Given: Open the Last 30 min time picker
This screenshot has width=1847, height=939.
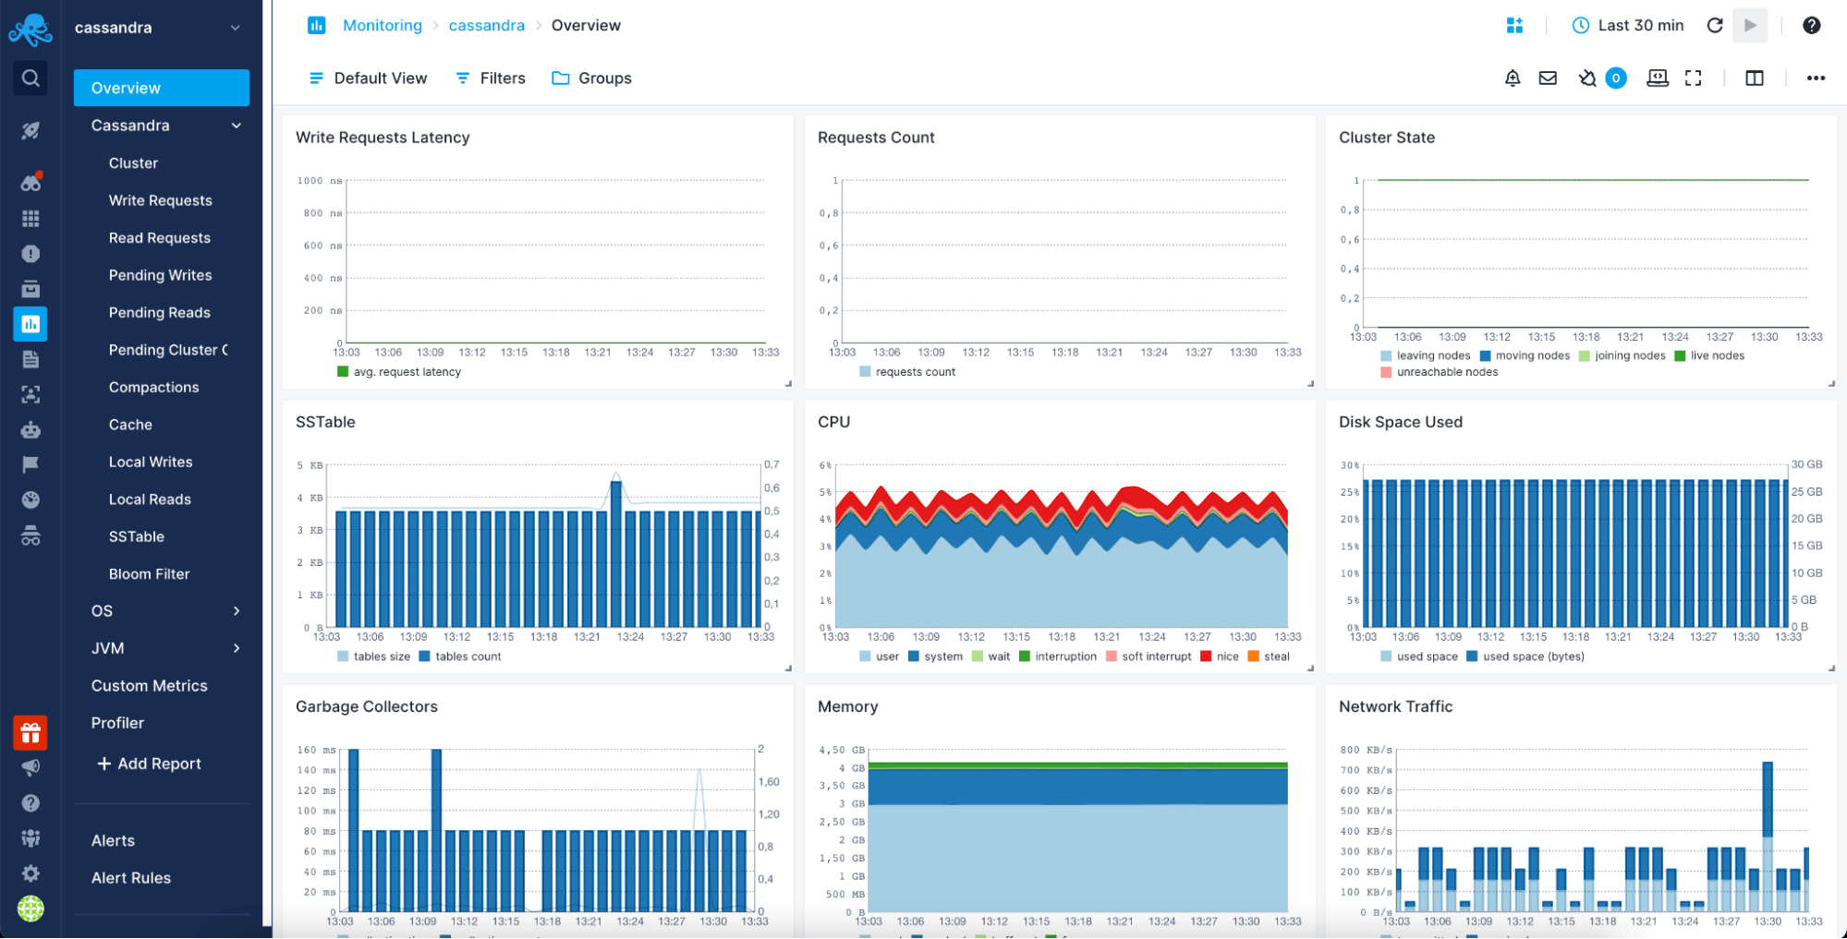Looking at the screenshot, I should [x=1628, y=26].
